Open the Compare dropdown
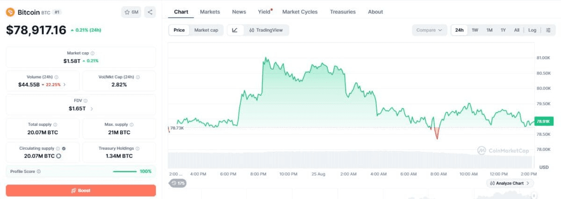Viewport: 561px width, 199px height. pyautogui.click(x=429, y=30)
